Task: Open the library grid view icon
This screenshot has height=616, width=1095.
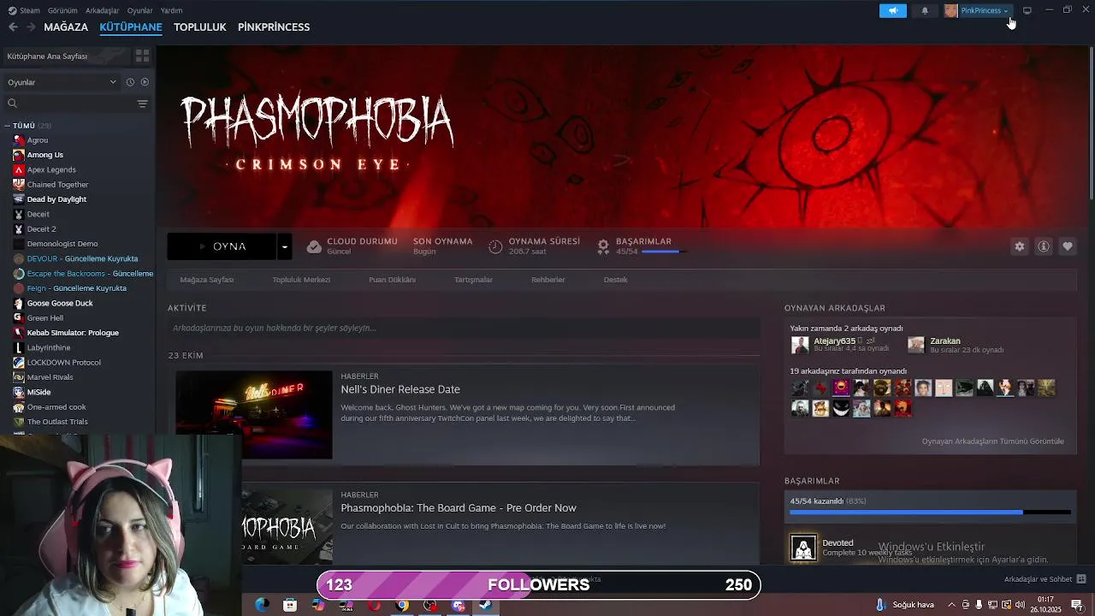Action: click(142, 56)
